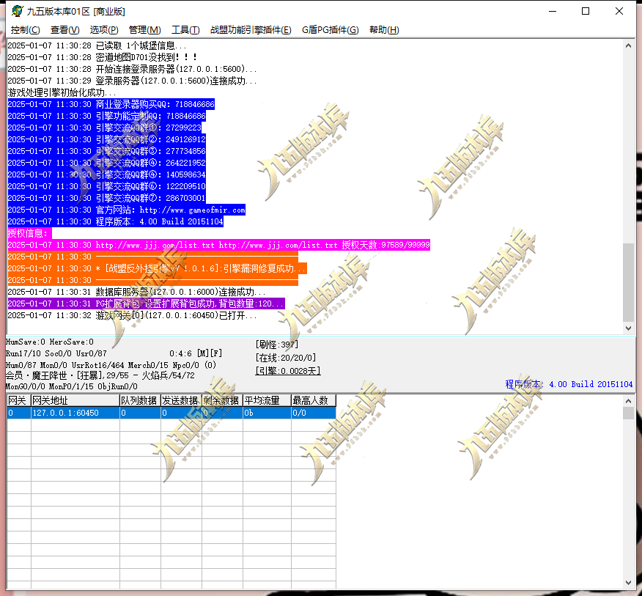
Task: Open the 选项(P) menu
Action: (104, 30)
